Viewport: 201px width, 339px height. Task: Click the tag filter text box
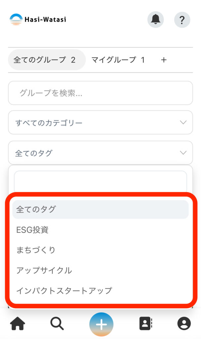pos(100,181)
